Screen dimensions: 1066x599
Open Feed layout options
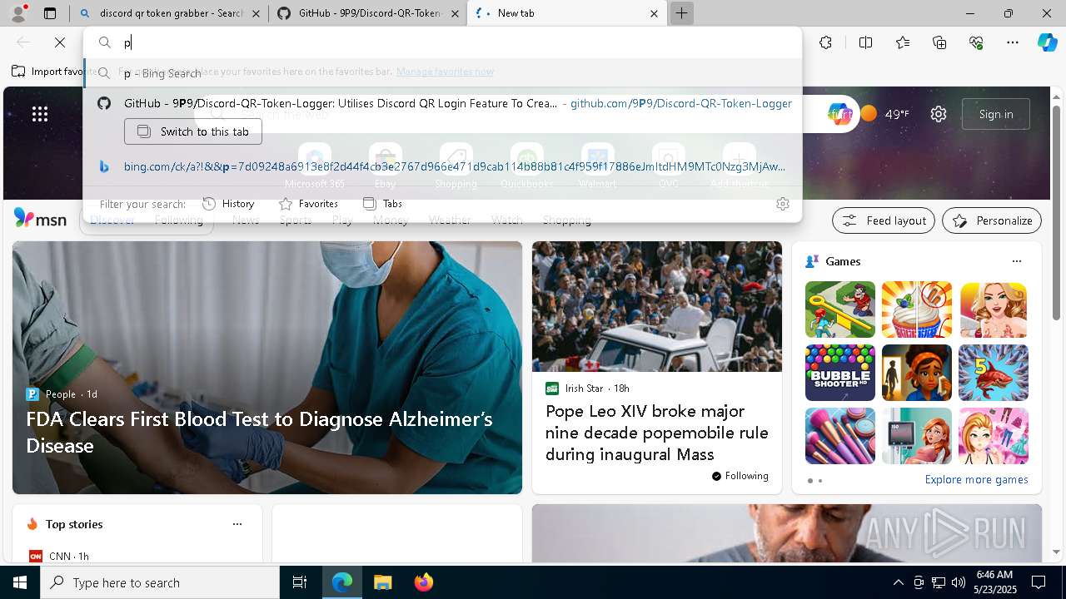click(x=884, y=220)
